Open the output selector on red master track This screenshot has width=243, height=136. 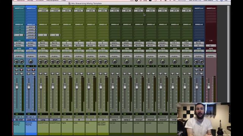(211, 46)
